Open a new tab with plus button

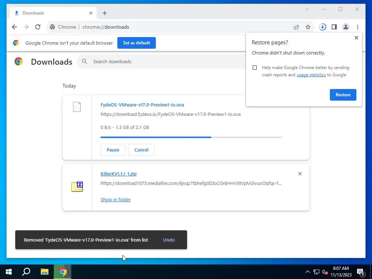[105, 13]
